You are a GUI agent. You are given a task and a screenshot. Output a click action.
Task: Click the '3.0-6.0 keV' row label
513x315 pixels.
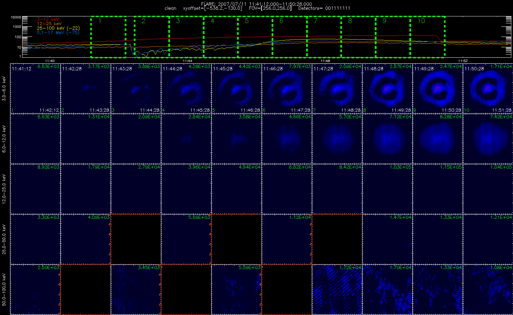(4, 89)
